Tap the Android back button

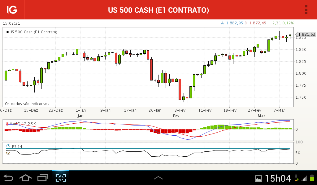click(x=8, y=178)
